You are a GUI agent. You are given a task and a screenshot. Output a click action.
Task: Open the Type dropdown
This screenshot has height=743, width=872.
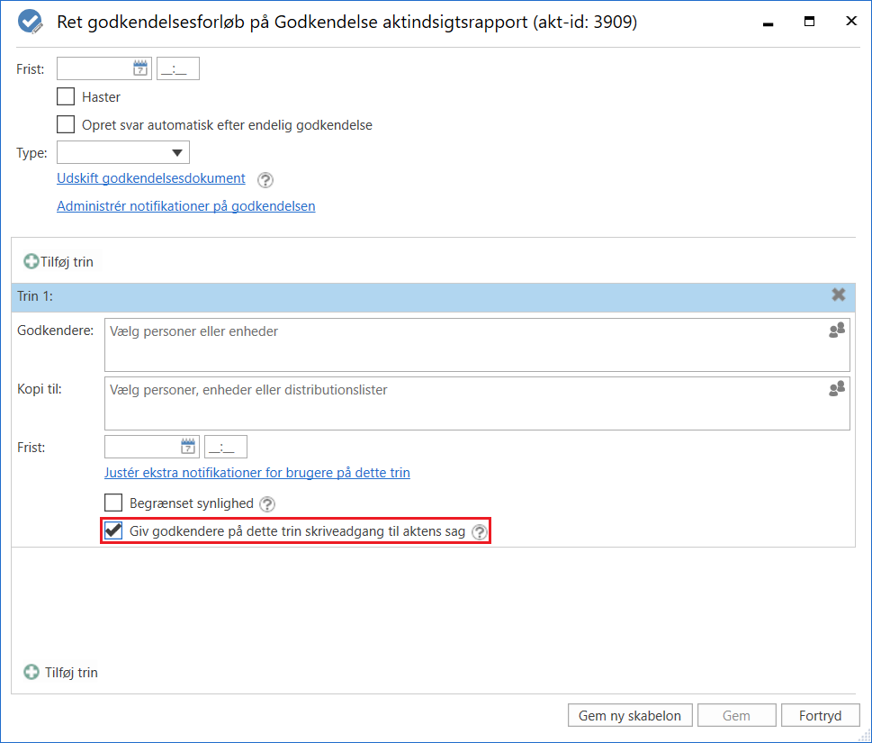pyautogui.click(x=122, y=153)
